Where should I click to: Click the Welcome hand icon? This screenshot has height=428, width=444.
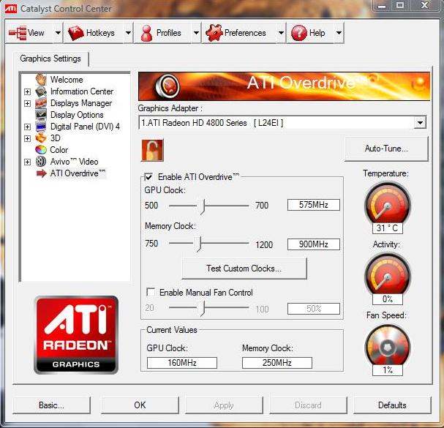pos(42,79)
